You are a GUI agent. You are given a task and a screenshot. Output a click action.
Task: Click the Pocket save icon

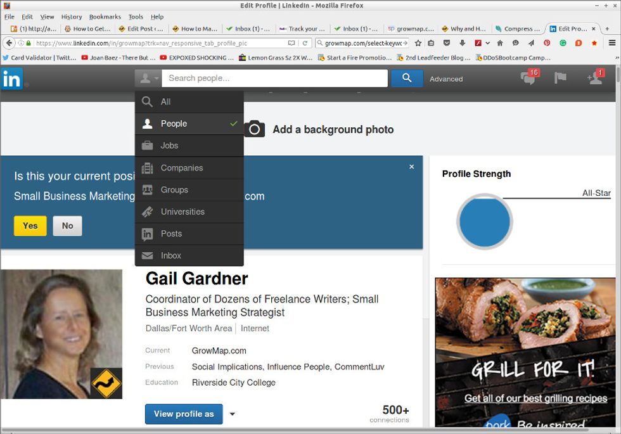click(446, 43)
